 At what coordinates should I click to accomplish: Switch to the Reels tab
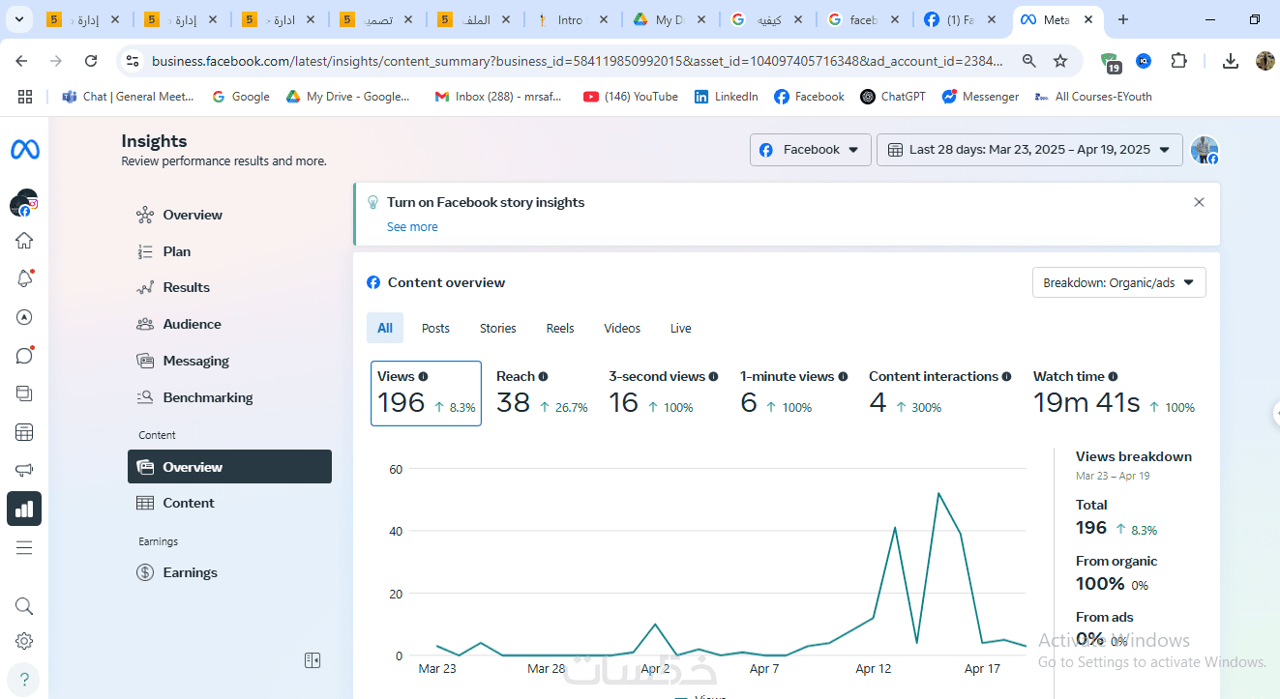coord(560,329)
